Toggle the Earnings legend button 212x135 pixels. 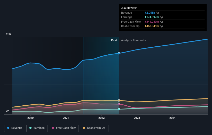point(37,128)
